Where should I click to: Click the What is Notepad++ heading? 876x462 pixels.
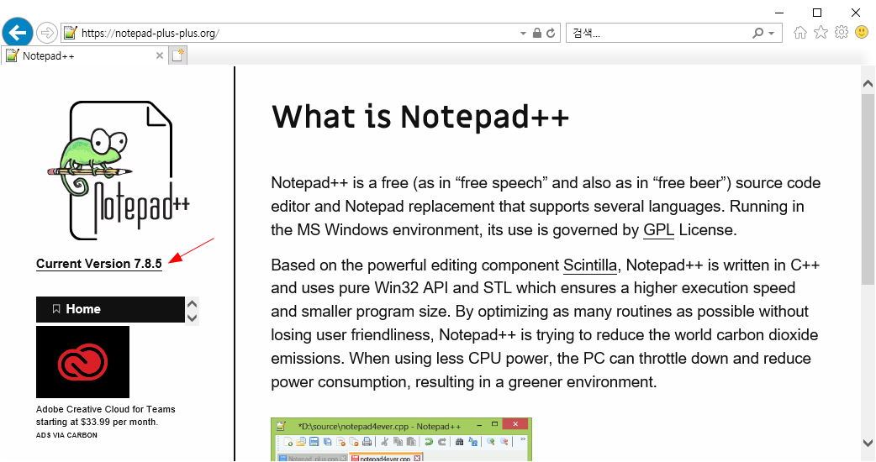420,117
